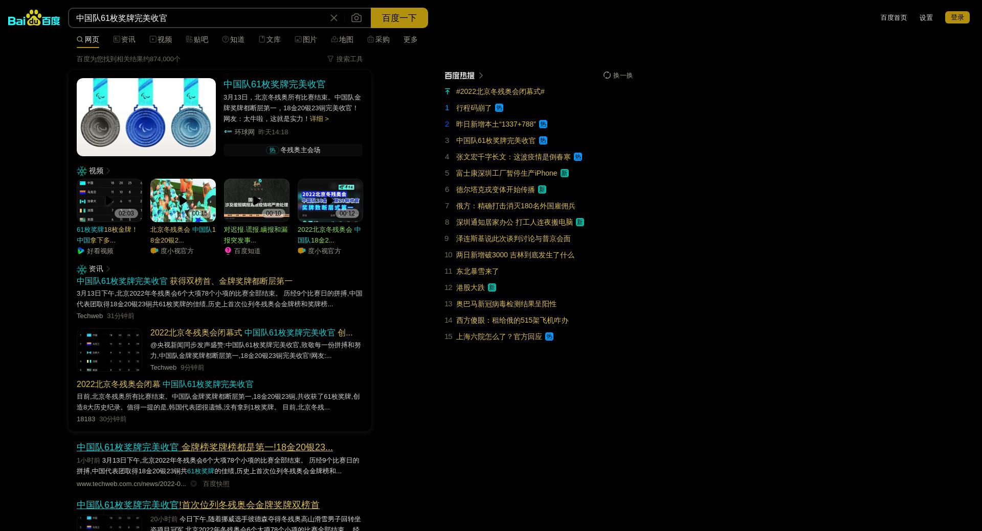
Task: Open 搜索工具 filter options
Action: pos(345,59)
